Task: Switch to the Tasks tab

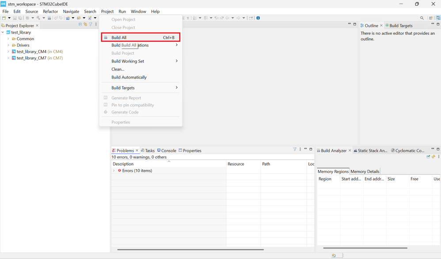Action: click(x=148, y=151)
